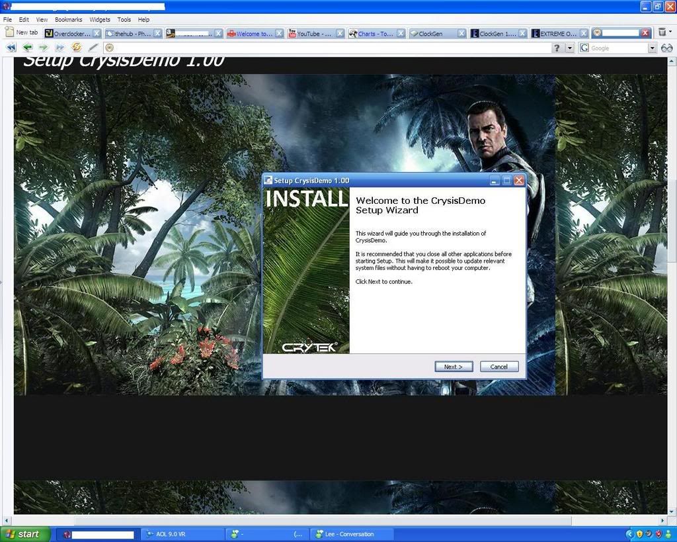Click the yellow security shield tray icon
Screen dimensions: 677x542
pos(640,534)
